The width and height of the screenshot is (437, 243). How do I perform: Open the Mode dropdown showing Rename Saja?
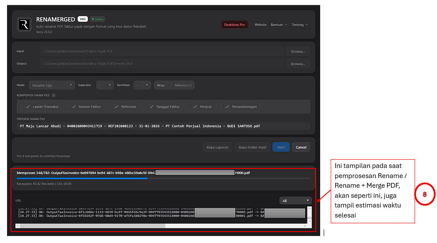[52, 85]
